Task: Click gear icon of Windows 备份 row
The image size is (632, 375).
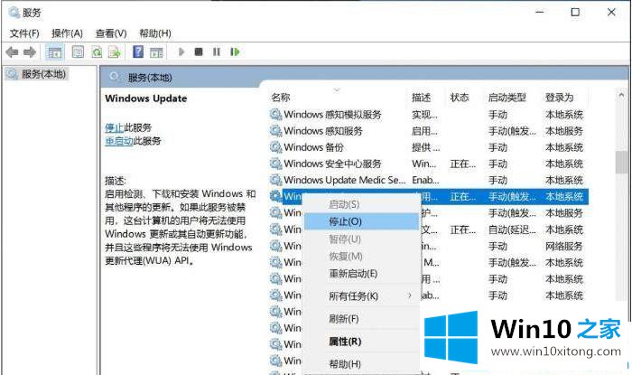Action: 275,147
